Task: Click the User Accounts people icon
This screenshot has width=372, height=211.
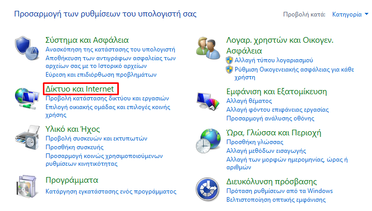Action: click(208, 48)
